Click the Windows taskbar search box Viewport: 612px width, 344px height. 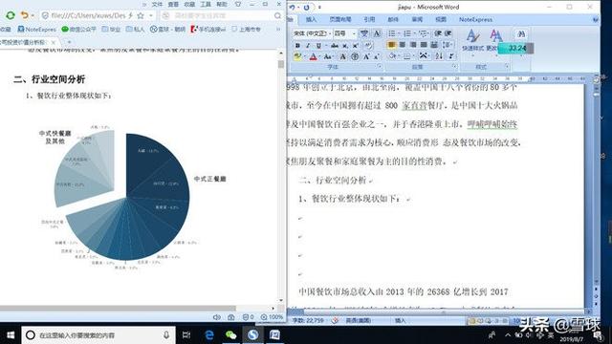click(x=98, y=335)
